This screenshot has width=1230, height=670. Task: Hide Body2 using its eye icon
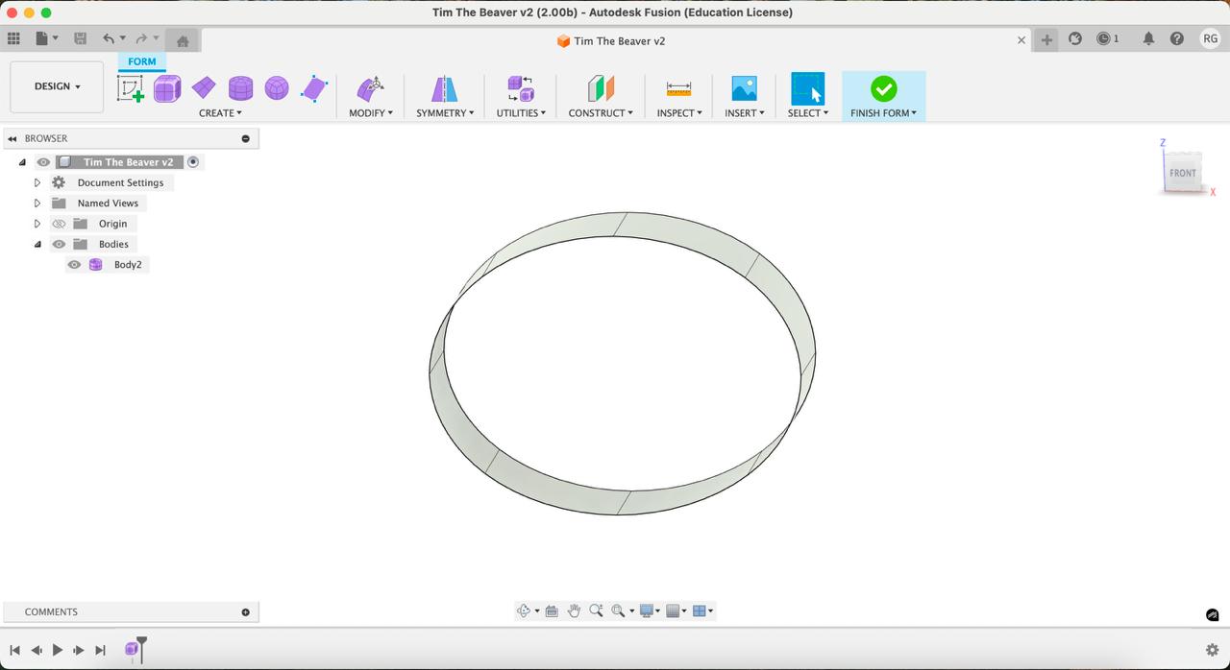click(x=74, y=265)
